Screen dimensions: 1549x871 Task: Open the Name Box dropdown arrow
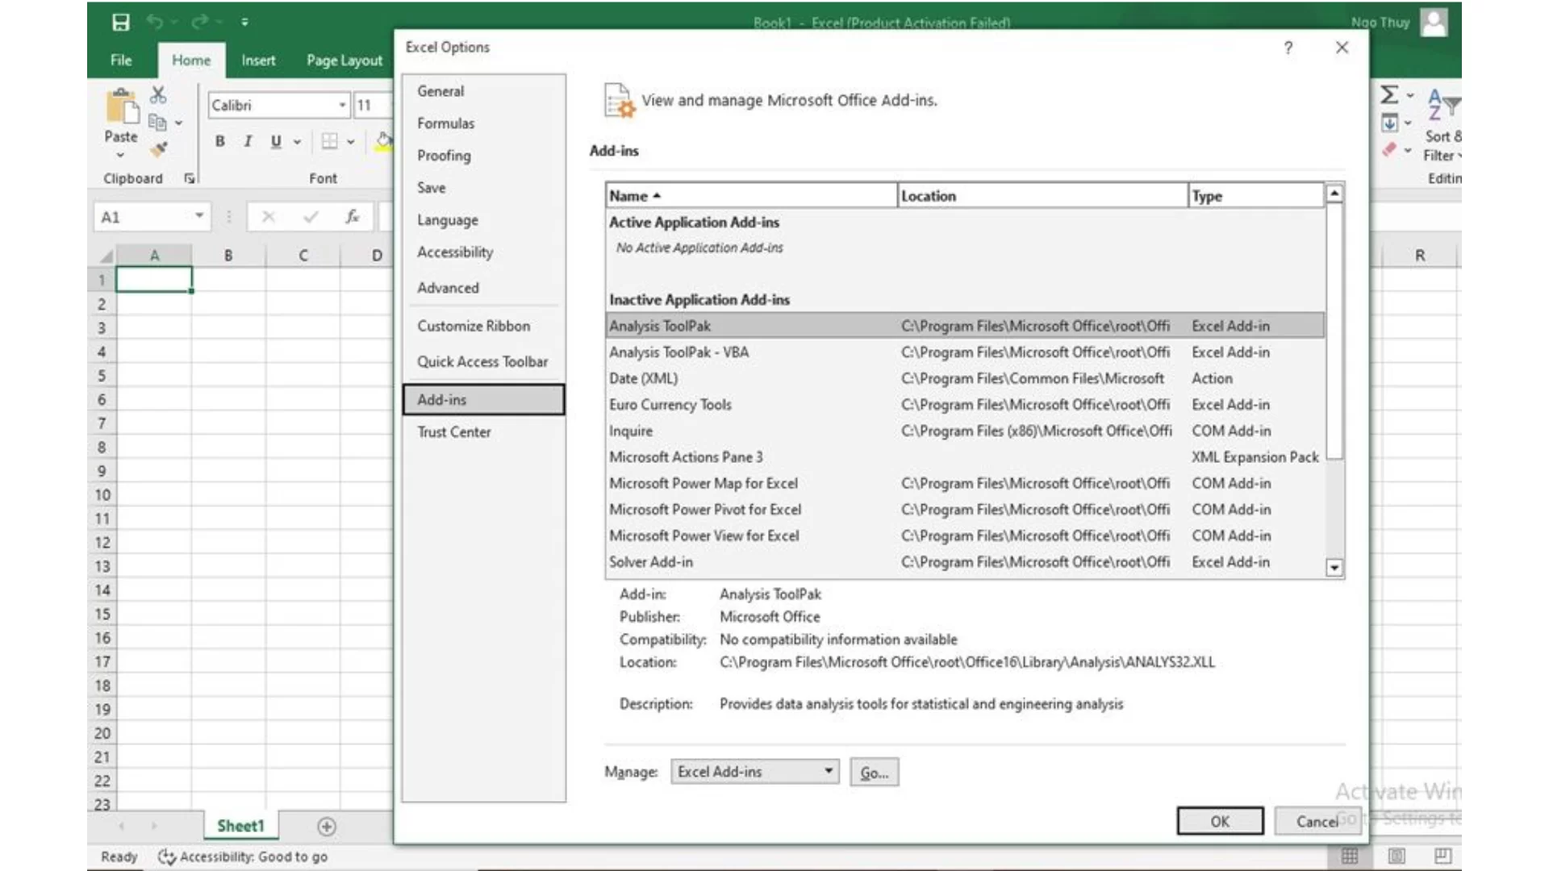click(x=198, y=216)
